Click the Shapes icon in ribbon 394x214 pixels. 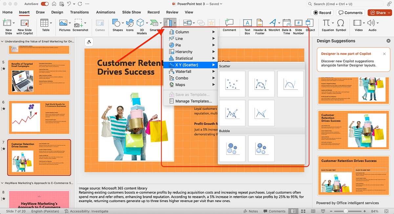click(117, 24)
